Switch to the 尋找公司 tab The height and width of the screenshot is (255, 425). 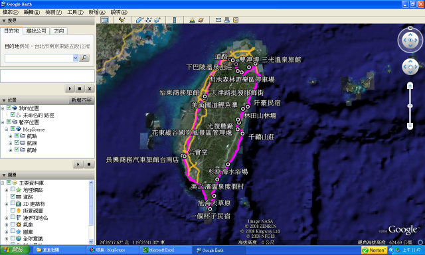37,31
